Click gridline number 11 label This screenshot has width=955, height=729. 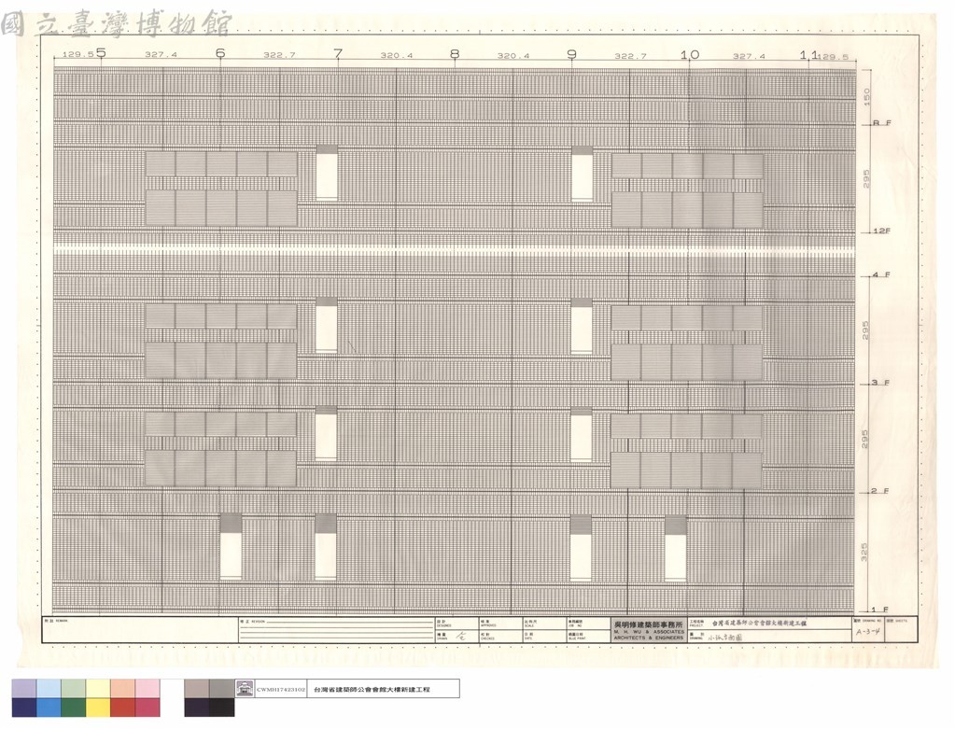point(808,55)
